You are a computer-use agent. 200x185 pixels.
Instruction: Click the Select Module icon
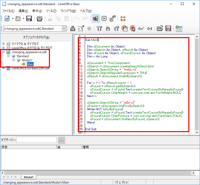pyautogui.click(x=112, y=19)
